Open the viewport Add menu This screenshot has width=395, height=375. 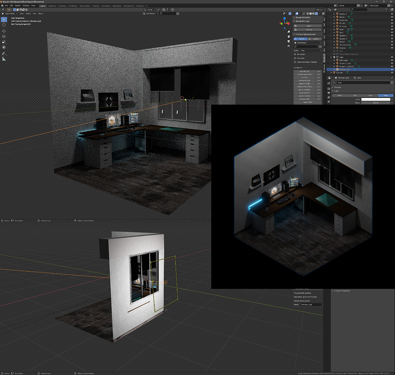click(34, 13)
